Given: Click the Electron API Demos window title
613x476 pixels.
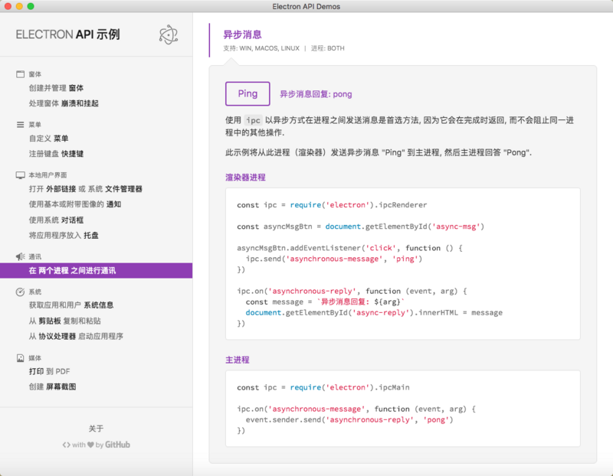Looking at the screenshot, I should click(306, 7).
